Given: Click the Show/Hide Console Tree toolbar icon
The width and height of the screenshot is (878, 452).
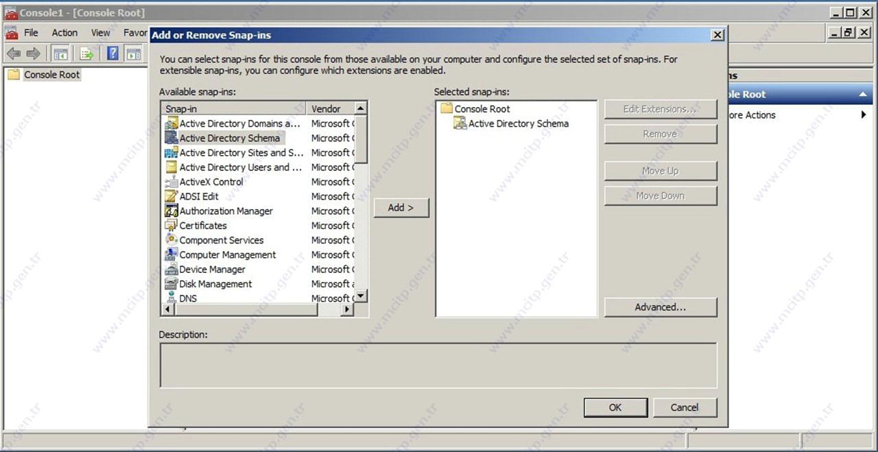Looking at the screenshot, I should 60,53.
